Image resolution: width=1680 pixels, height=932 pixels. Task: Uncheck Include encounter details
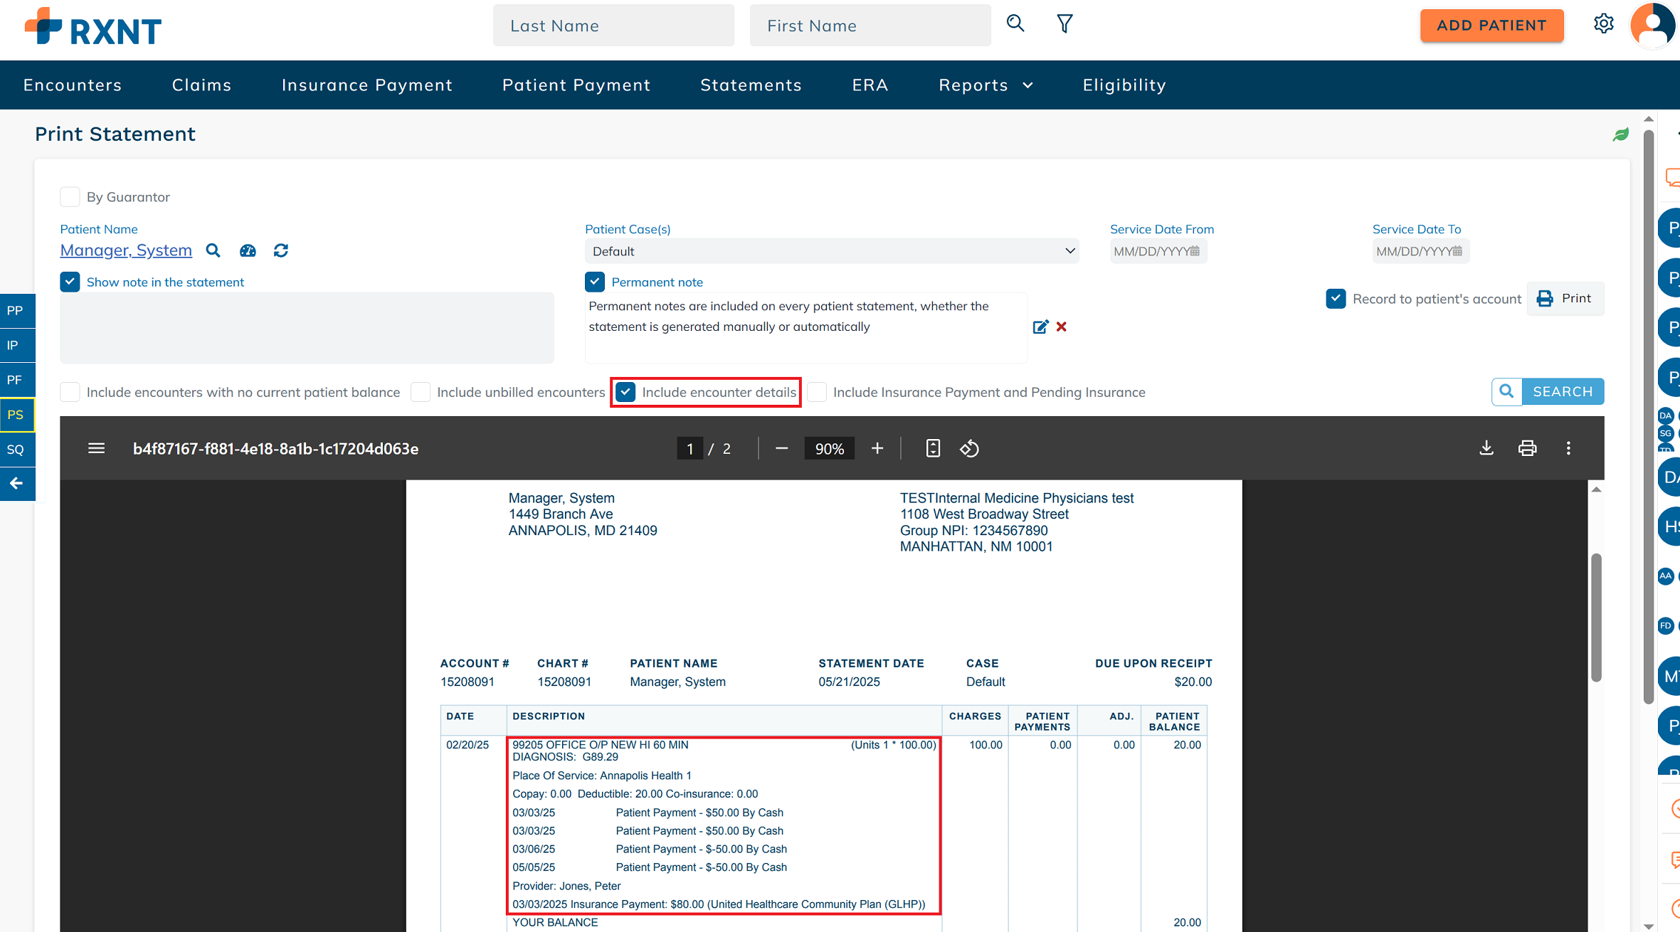click(x=626, y=392)
